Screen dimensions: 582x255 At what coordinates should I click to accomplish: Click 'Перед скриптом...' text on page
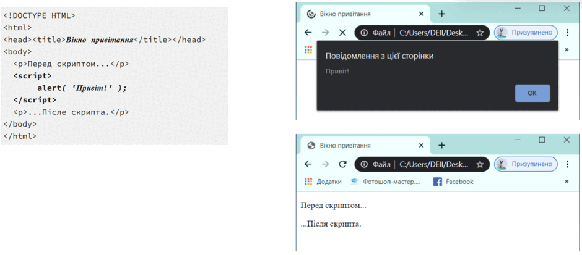point(333,206)
